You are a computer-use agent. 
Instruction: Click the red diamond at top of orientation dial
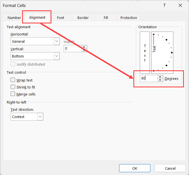pyautogui.click(x=153, y=34)
